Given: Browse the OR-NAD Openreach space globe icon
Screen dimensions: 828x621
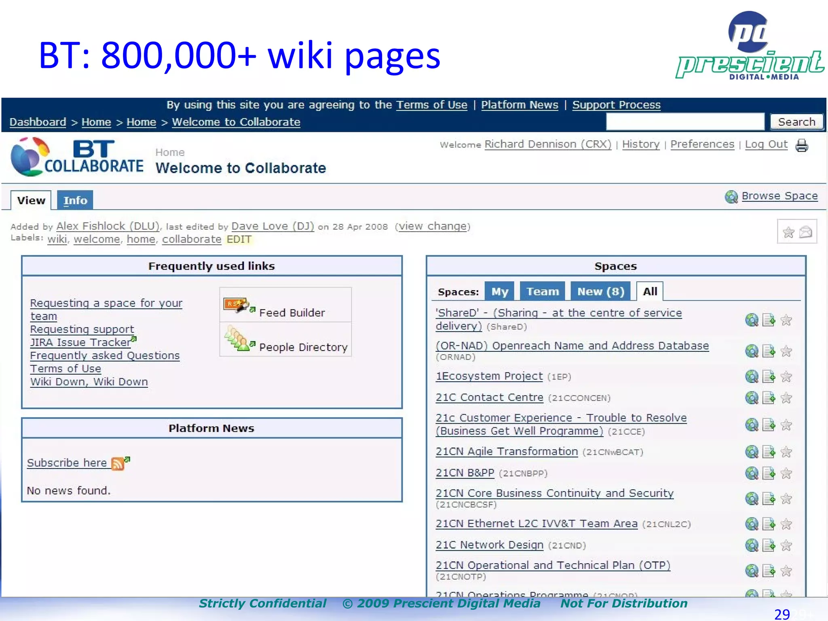Looking at the screenshot, I should coord(752,351).
